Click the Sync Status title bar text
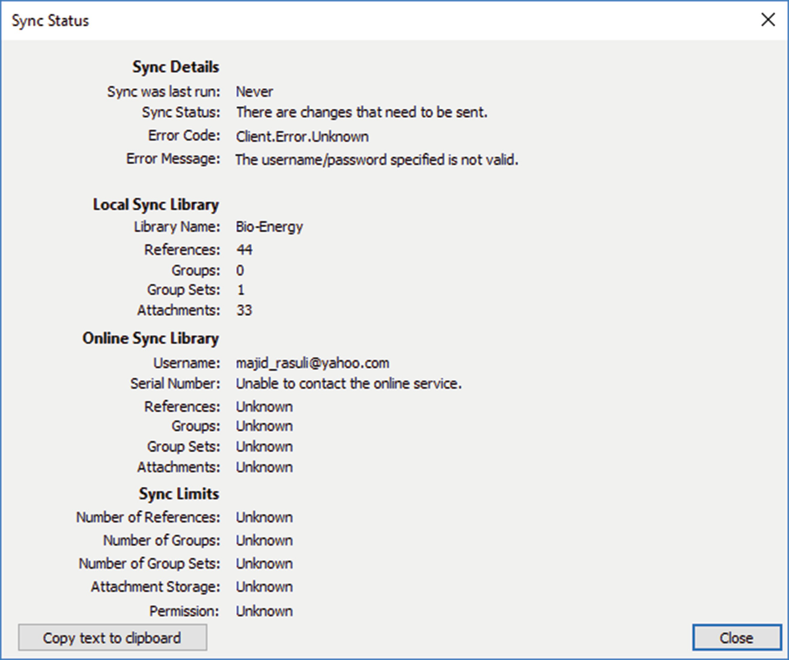Viewport: 789px width, 660px height. (x=50, y=20)
